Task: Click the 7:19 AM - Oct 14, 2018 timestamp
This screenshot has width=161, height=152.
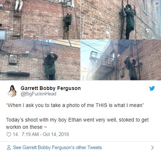Action: 45,134
